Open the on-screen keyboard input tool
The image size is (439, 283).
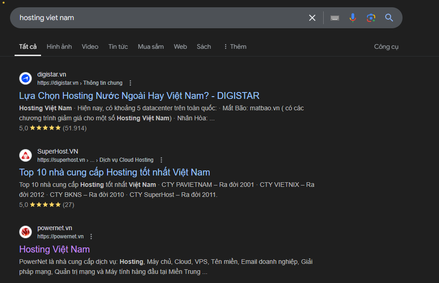(335, 18)
